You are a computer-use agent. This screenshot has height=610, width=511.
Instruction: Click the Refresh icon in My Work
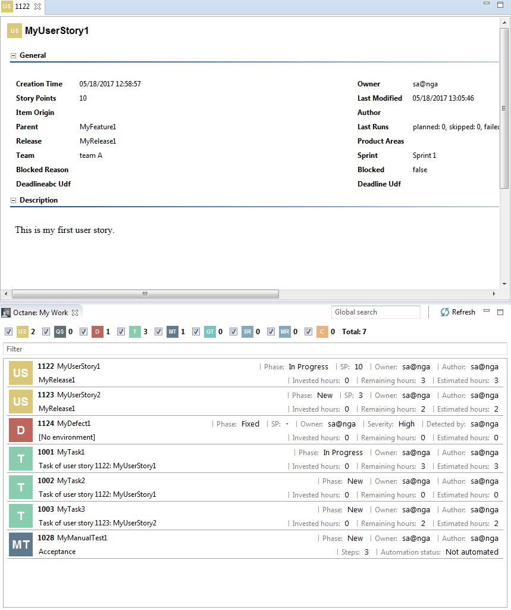tap(445, 312)
